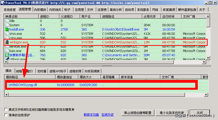Image resolution: width=218 pixels, height=120 pixels.
Task: Click the PowerTool title bar icon
Action: (2, 3)
